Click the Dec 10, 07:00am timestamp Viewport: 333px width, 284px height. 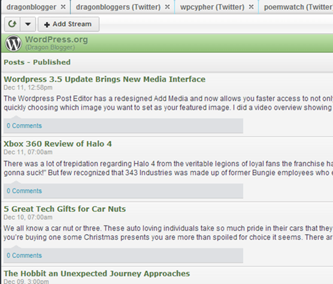point(28,217)
